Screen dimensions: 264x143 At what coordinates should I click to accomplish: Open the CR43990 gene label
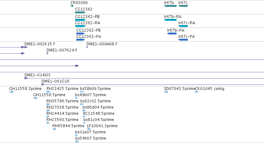(79, 3)
